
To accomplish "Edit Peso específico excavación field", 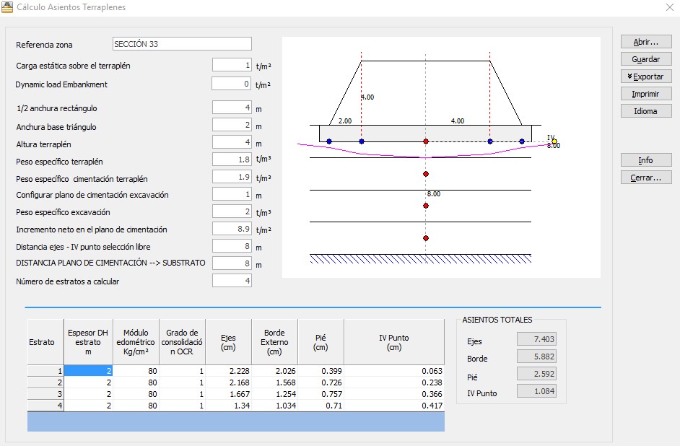I will pos(232,211).
